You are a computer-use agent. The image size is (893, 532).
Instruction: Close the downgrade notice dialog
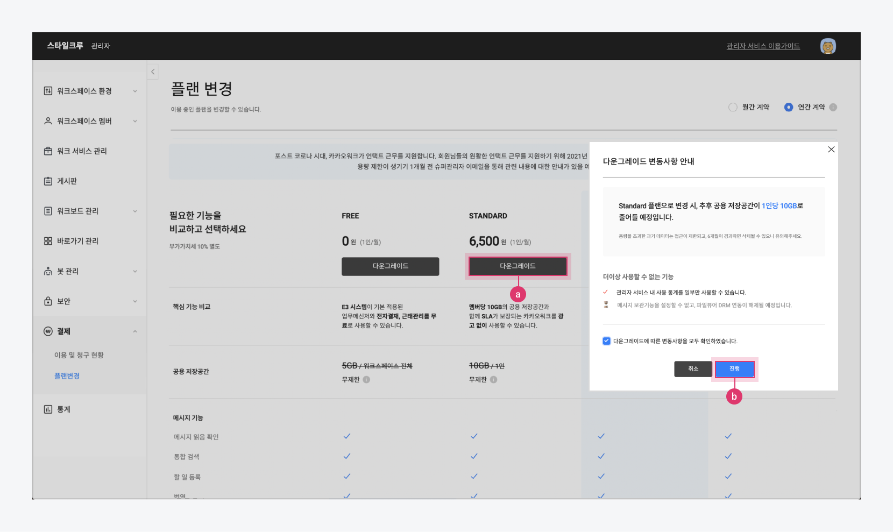tap(831, 150)
